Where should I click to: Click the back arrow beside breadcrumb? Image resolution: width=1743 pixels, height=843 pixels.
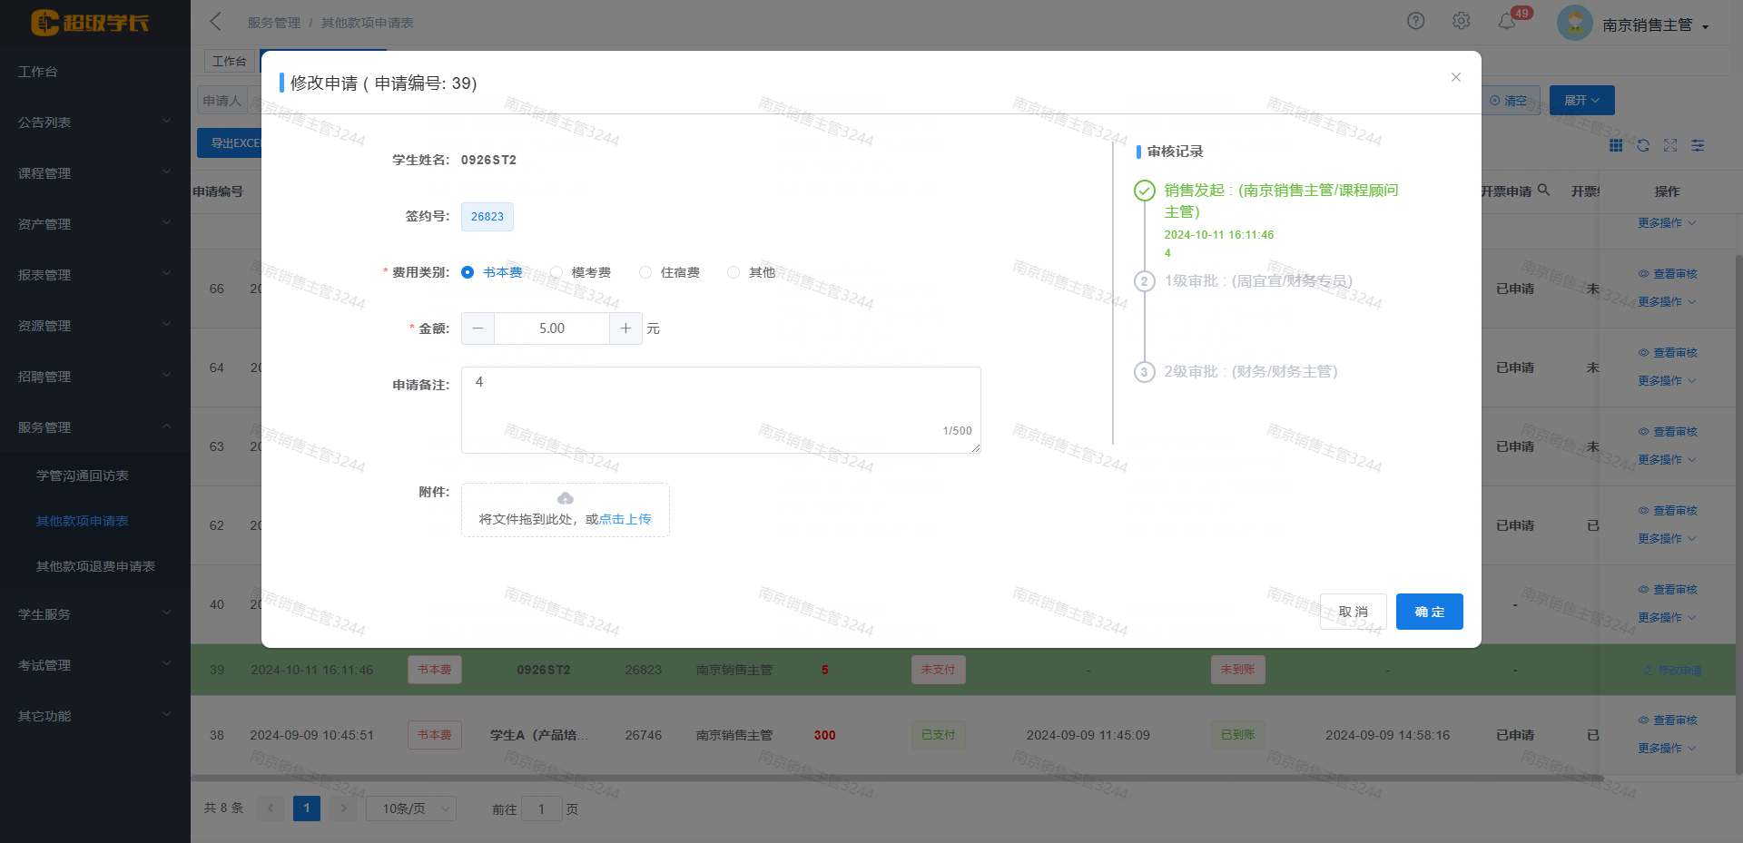pos(215,22)
